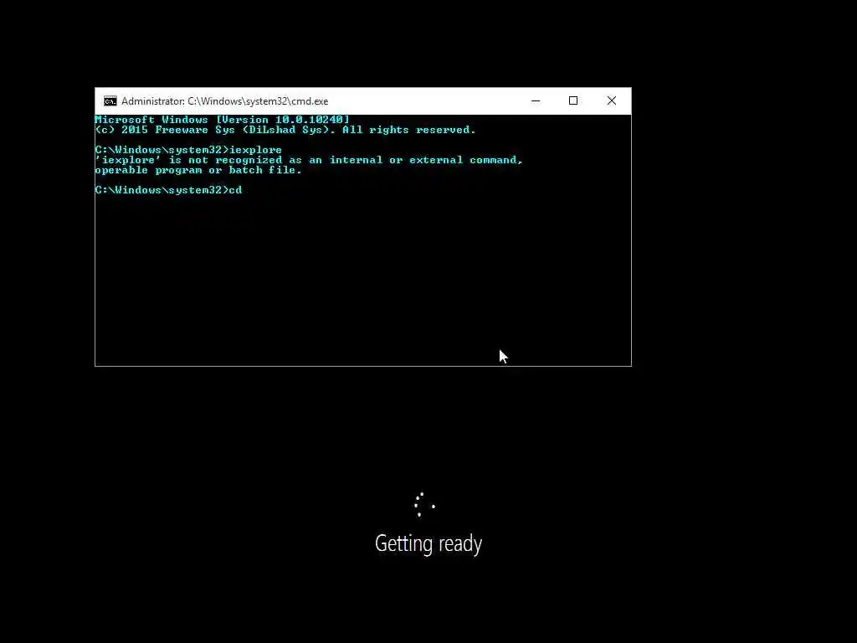This screenshot has height=643, width=857.
Task: Click the 'Getting ready' text
Action: tap(428, 543)
